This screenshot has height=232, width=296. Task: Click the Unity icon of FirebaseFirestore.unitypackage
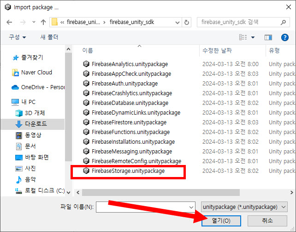(86, 122)
